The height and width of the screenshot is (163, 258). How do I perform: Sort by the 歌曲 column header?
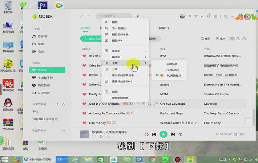86,49
